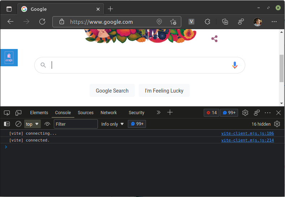Switch to the Security tab
The height and width of the screenshot is (197, 285).
click(x=137, y=112)
